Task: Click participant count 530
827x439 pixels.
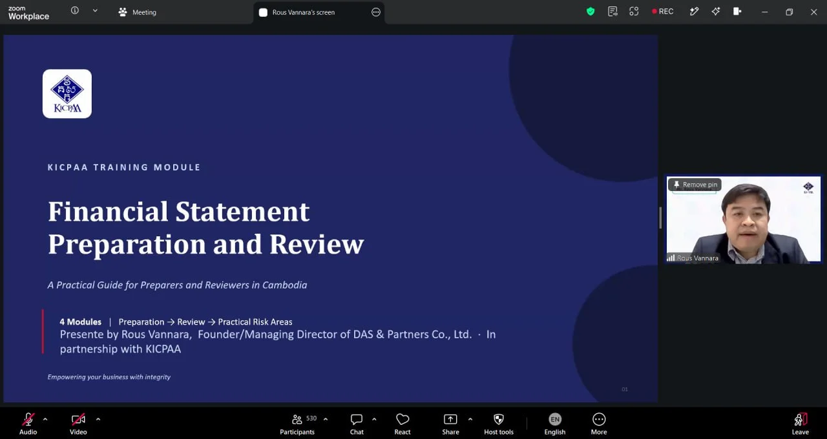Action: tap(311, 418)
